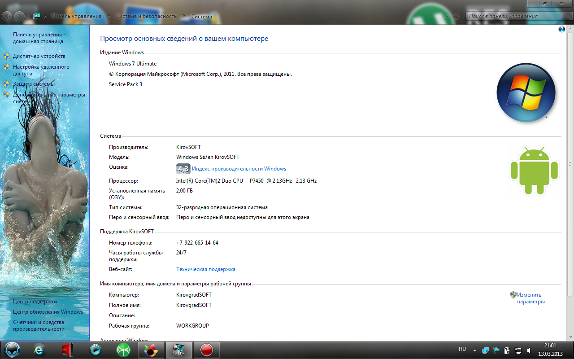Open the volume speaker tray icon

tap(529, 350)
